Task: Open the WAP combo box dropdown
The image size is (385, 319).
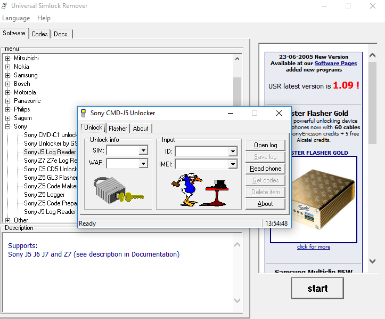Action: (143, 164)
